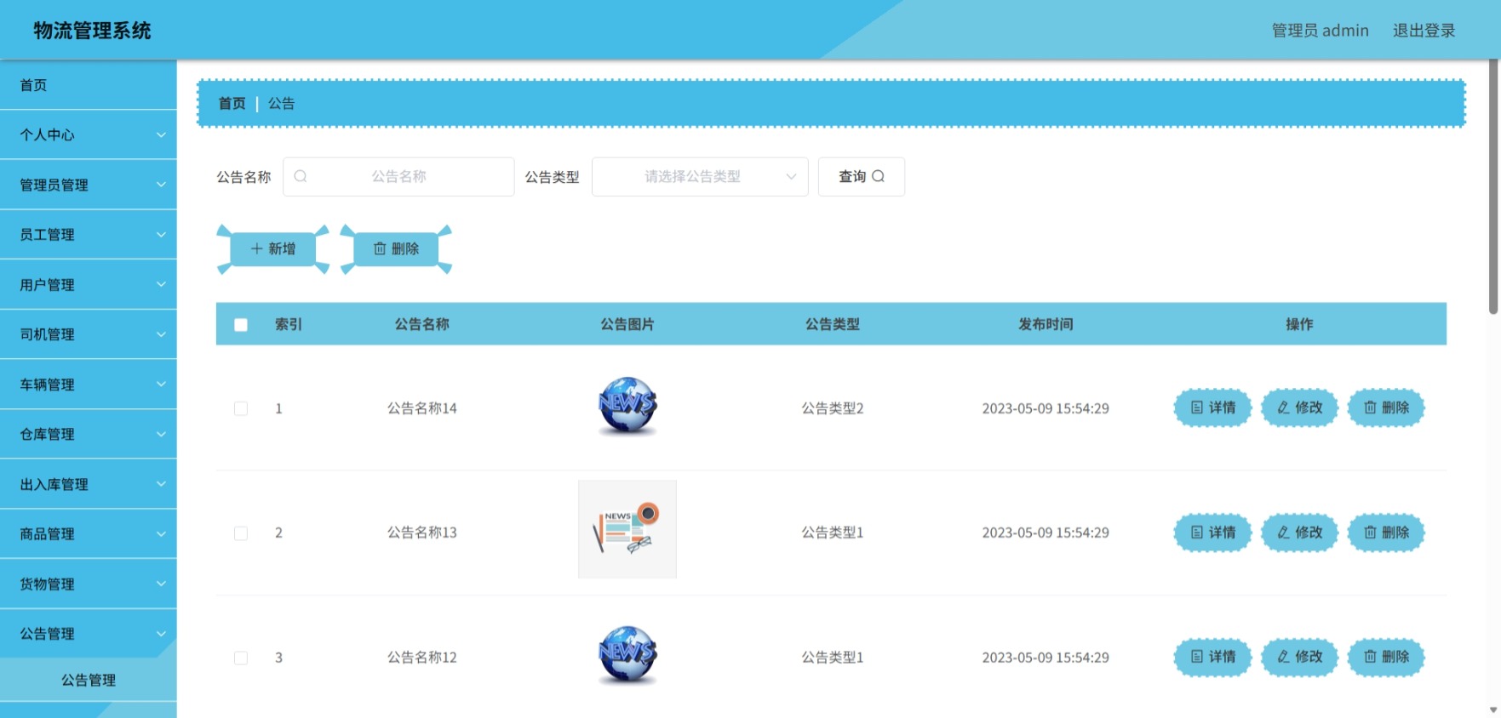This screenshot has height=718, width=1501.
Task: Click the plus icon 新增 button
Action: pyautogui.click(x=273, y=249)
